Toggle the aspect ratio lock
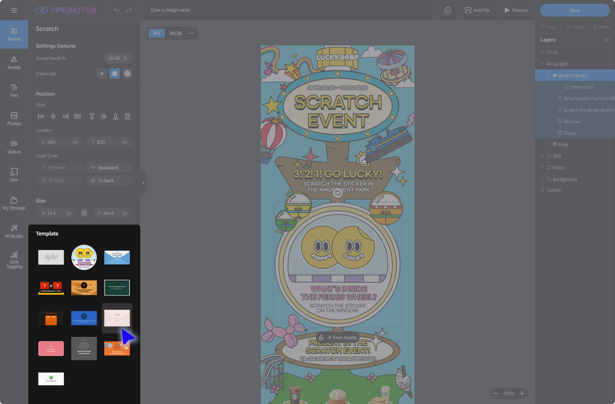This screenshot has height=404, width=615. (x=84, y=213)
